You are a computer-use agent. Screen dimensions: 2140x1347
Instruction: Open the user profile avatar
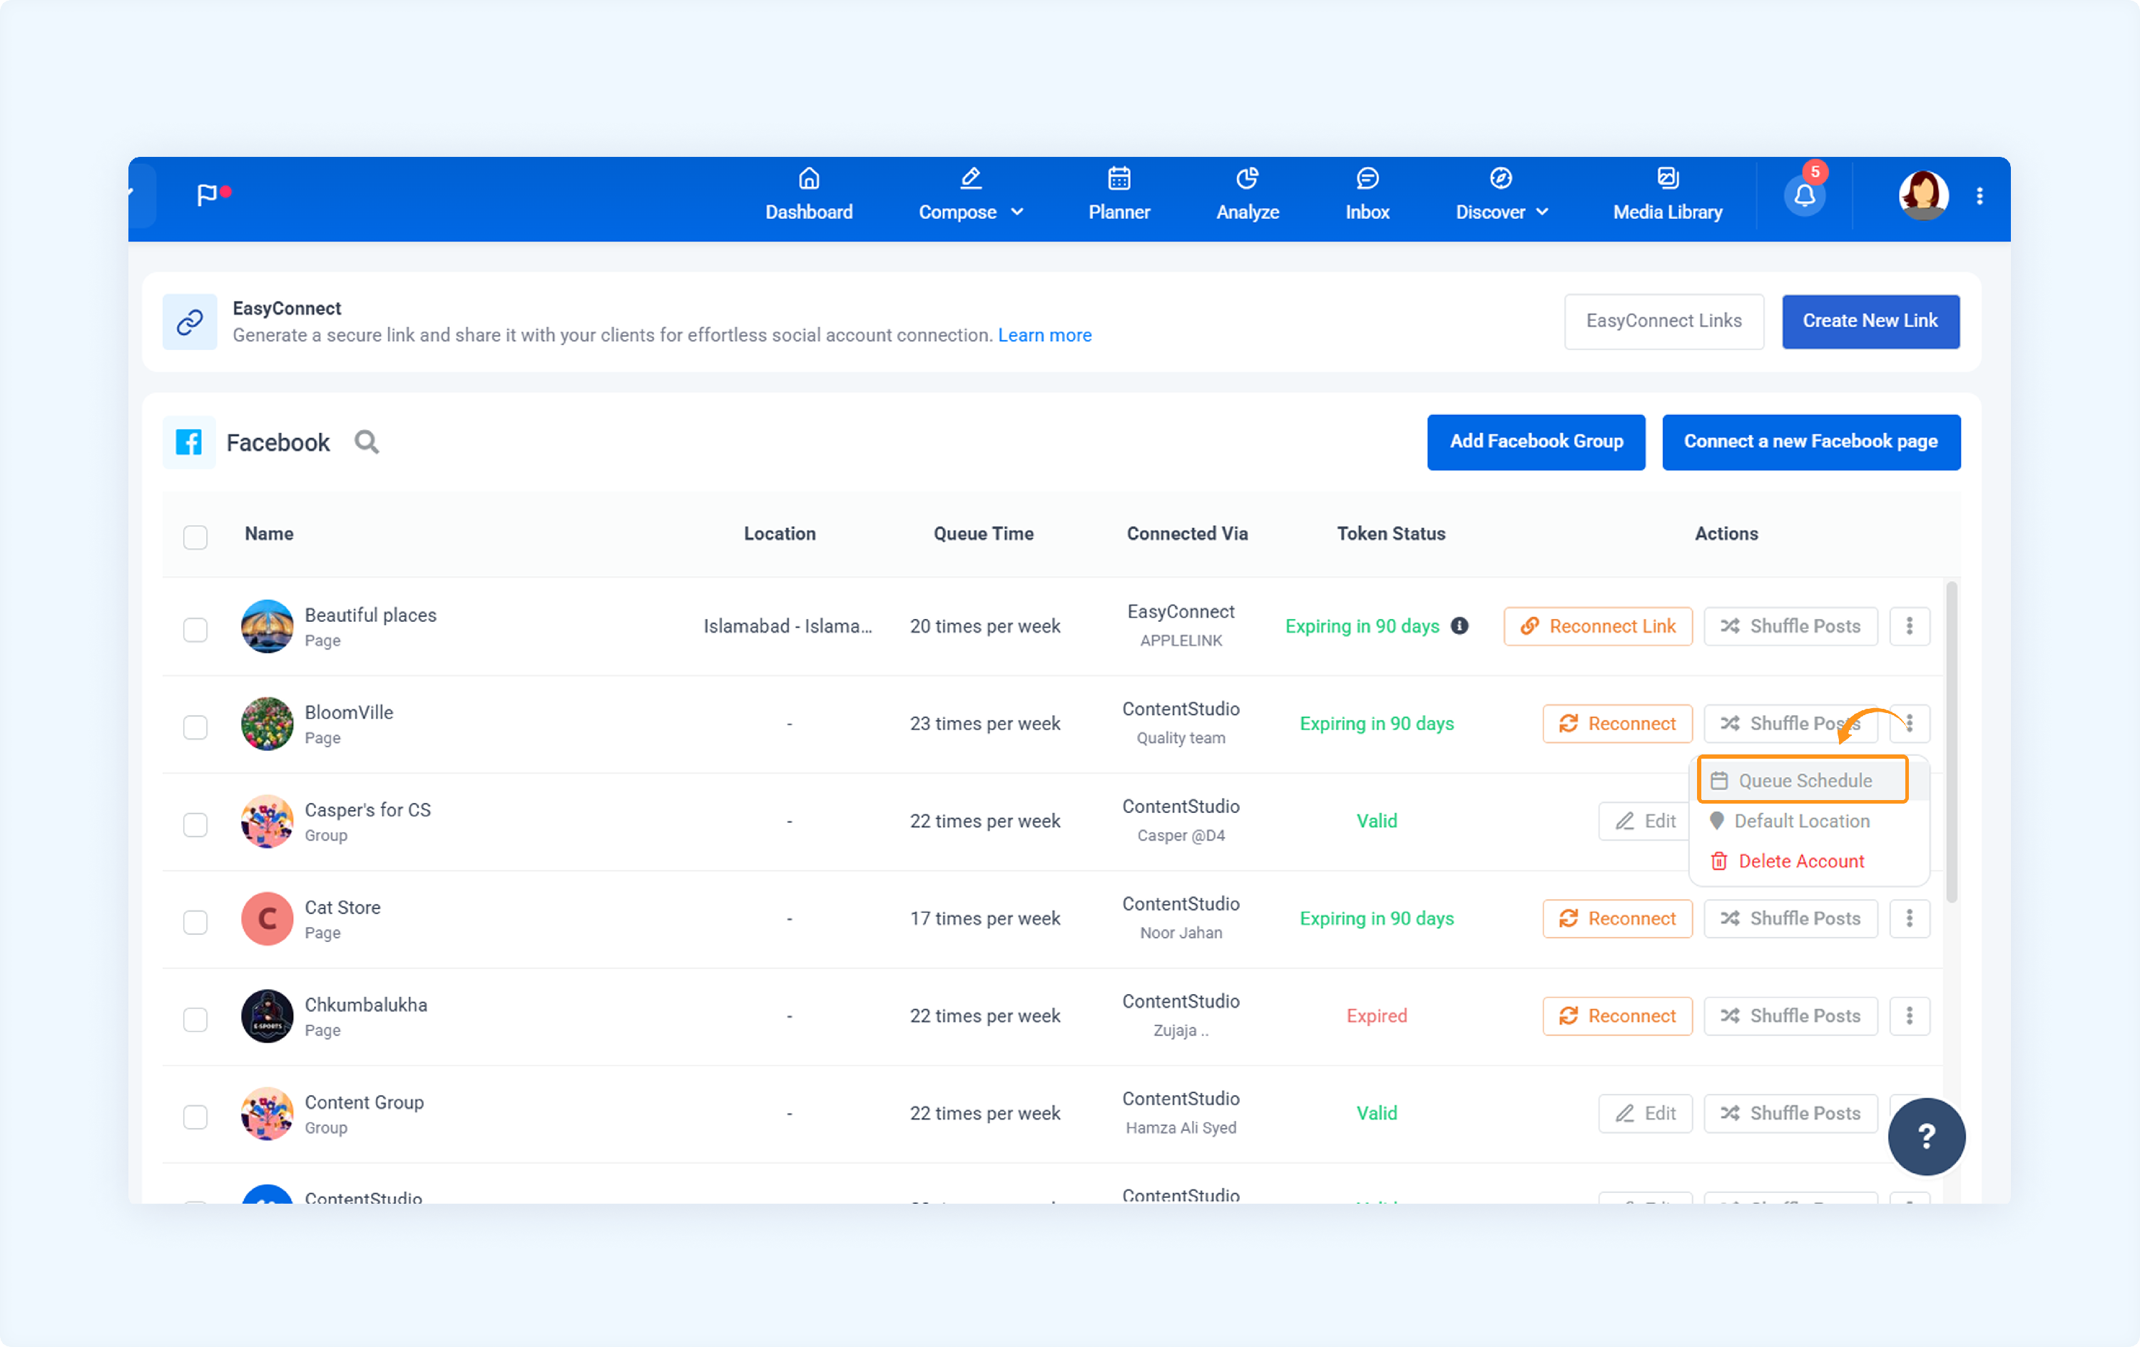(x=1923, y=195)
